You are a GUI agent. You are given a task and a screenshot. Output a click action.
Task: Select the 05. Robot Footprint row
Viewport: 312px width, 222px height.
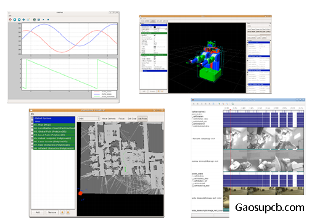click(54, 138)
